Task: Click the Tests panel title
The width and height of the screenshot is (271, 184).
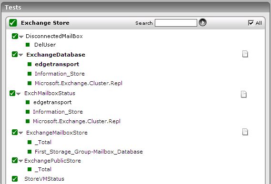Action: pyautogui.click(x=13, y=8)
